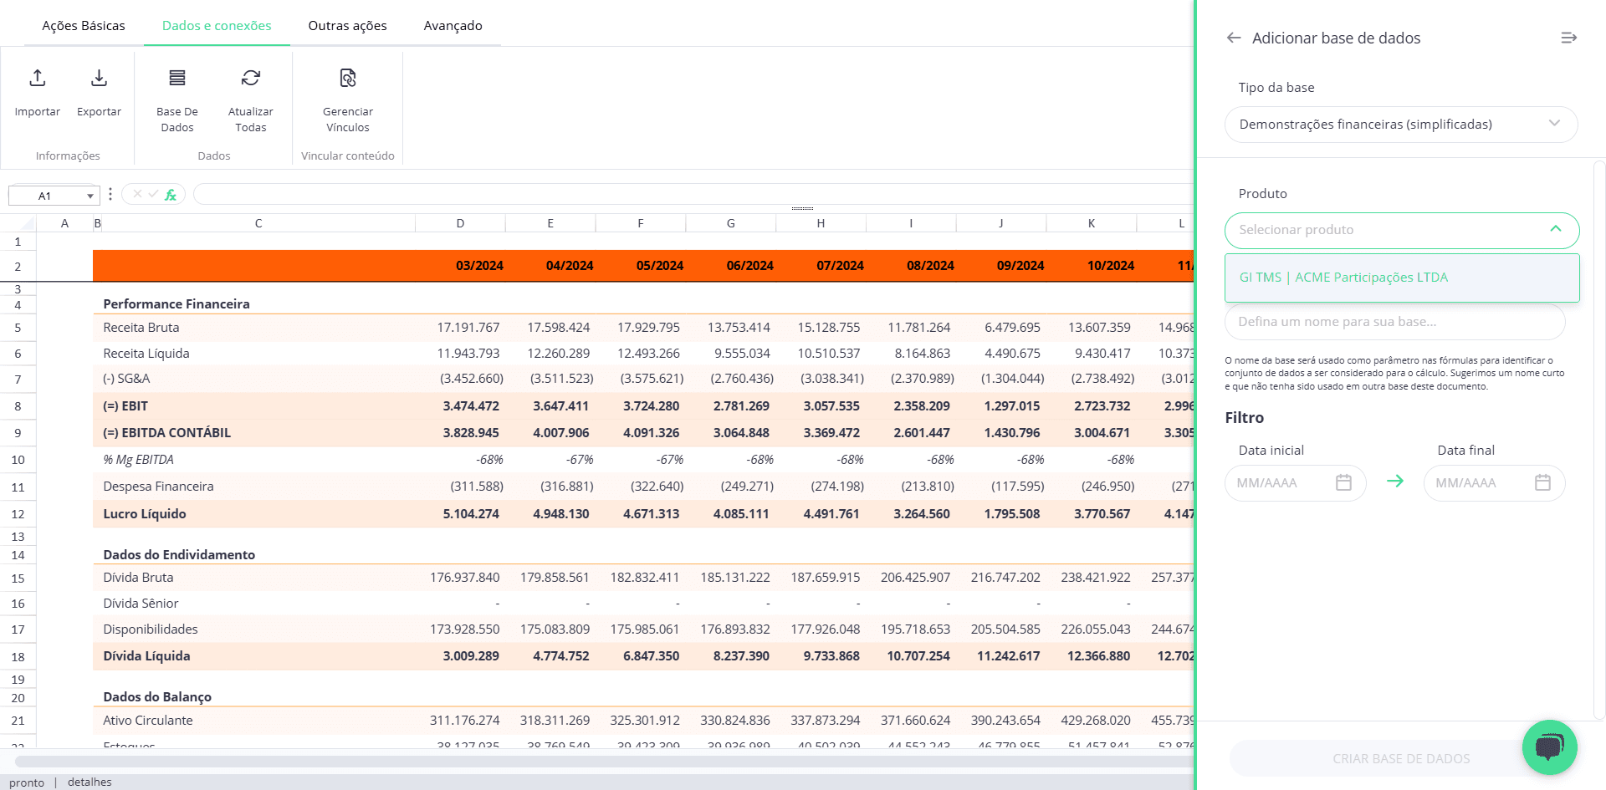Click the Dados do Balanço section label
This screenshot has height=790, width=1606.
tap(157, 696)
